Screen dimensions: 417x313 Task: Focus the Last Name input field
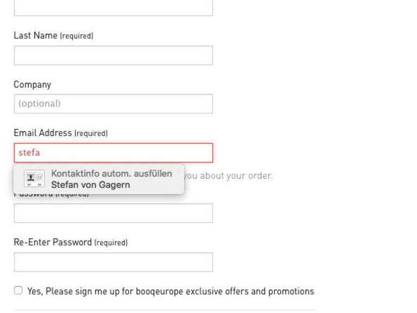click(x=113, y=55)
